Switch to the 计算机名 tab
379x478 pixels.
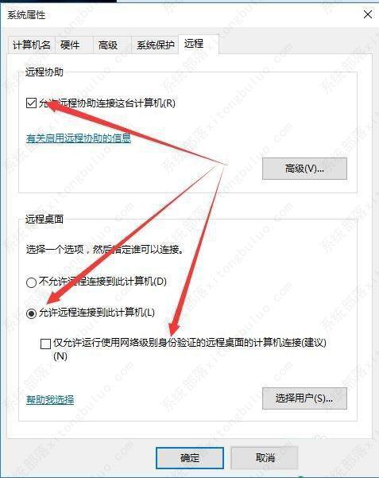(x=31, y=45)
